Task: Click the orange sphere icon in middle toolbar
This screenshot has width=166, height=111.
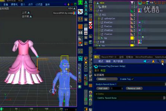Action: (86, 63)
